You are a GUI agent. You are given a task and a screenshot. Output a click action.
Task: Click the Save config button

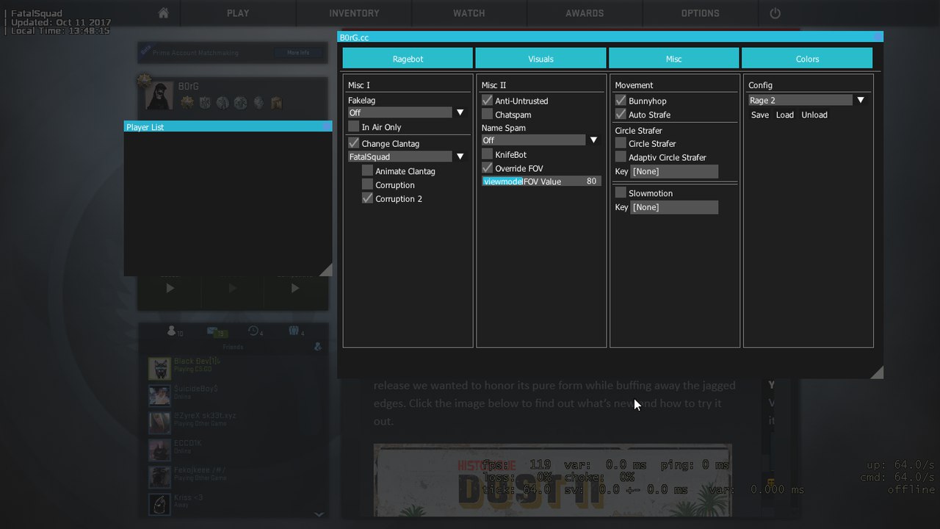coord(759,115)
